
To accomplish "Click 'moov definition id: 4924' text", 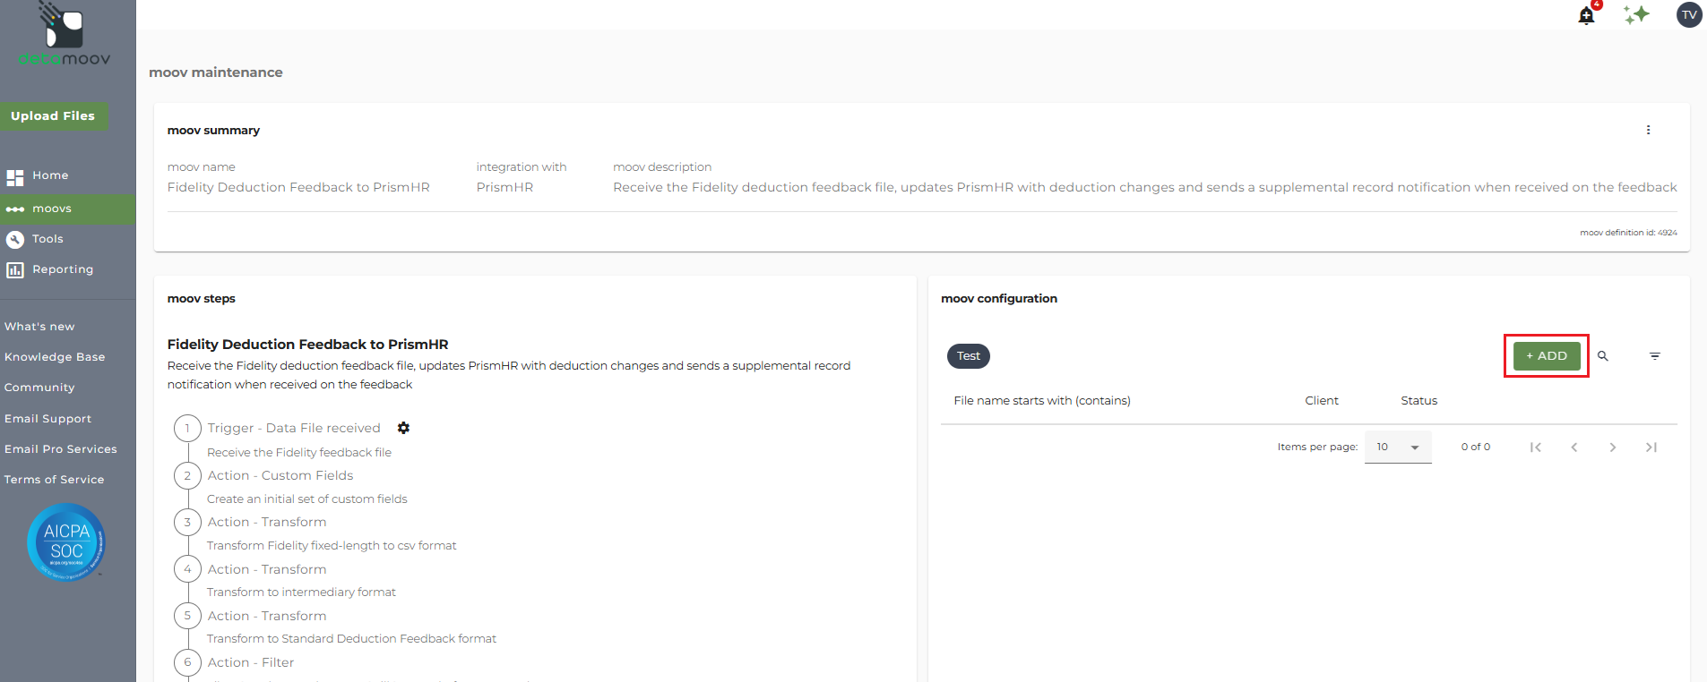I will [1628, 233].
